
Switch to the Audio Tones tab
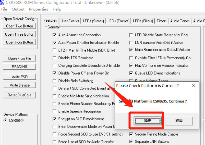coord(180,21)
